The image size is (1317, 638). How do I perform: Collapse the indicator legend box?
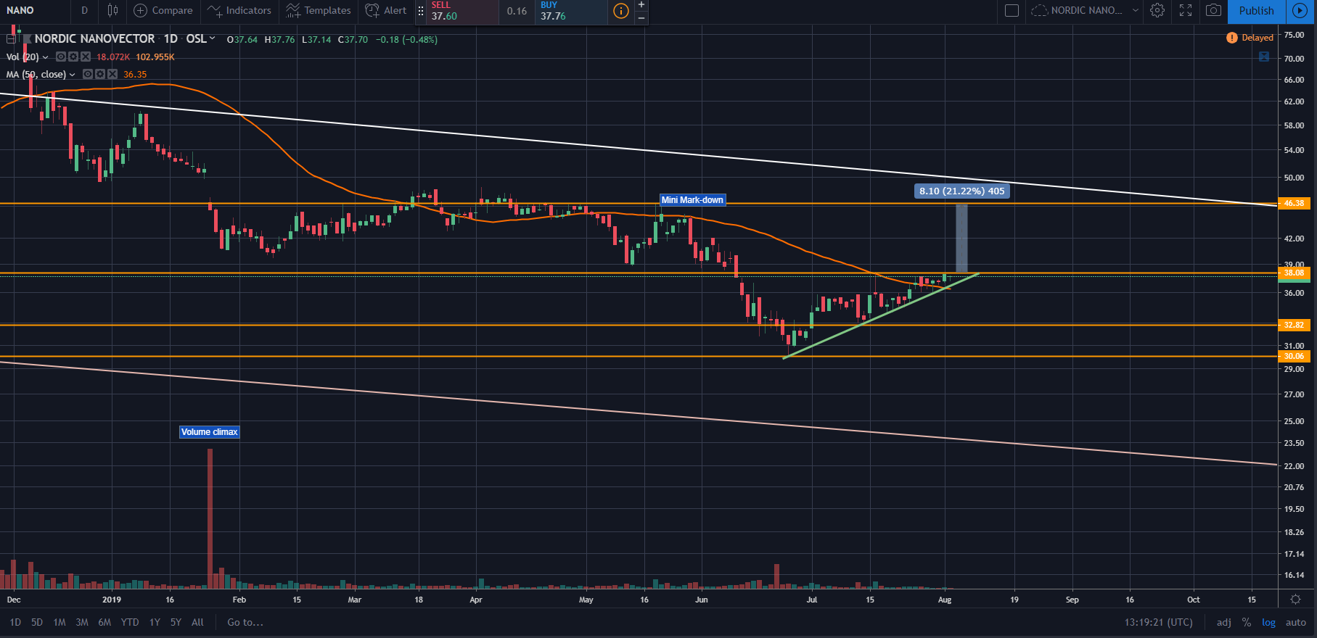[x=11, y=39]
